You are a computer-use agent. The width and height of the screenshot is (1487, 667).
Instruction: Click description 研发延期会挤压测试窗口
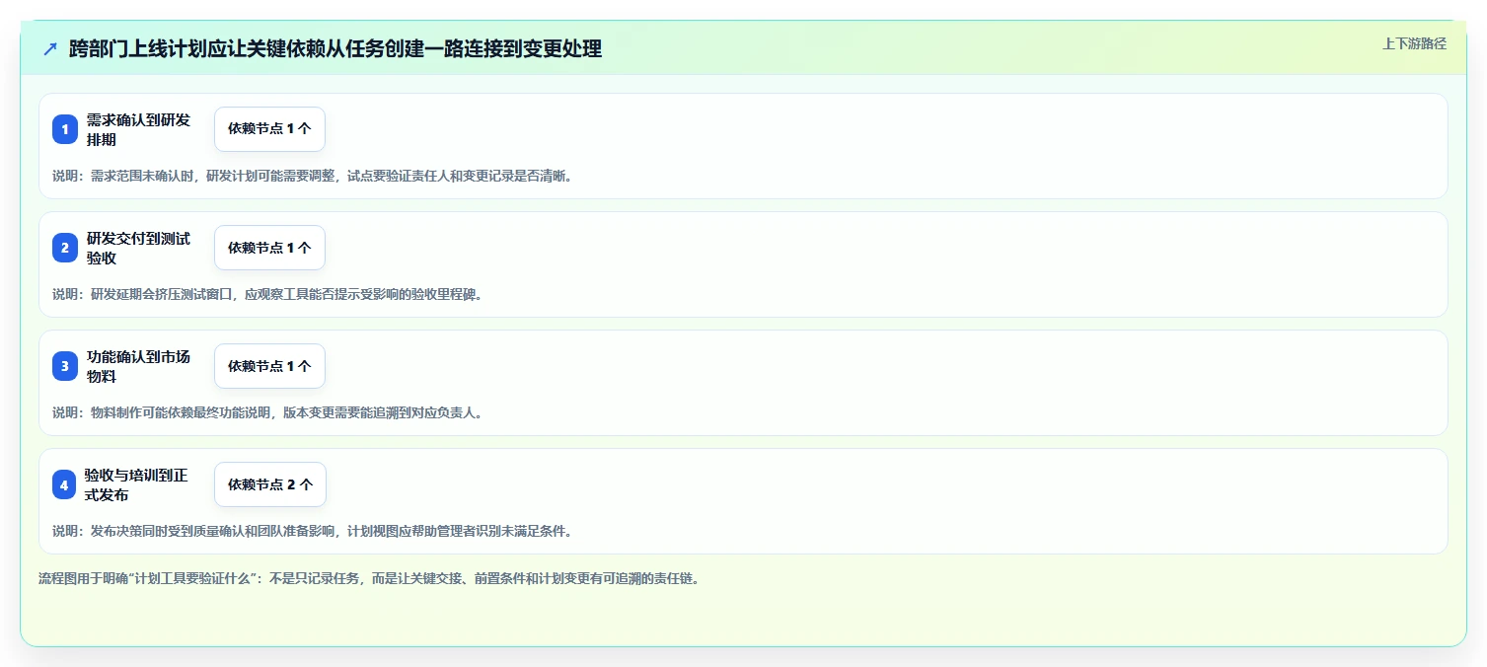pyautogui.click(x=267, y=294)
